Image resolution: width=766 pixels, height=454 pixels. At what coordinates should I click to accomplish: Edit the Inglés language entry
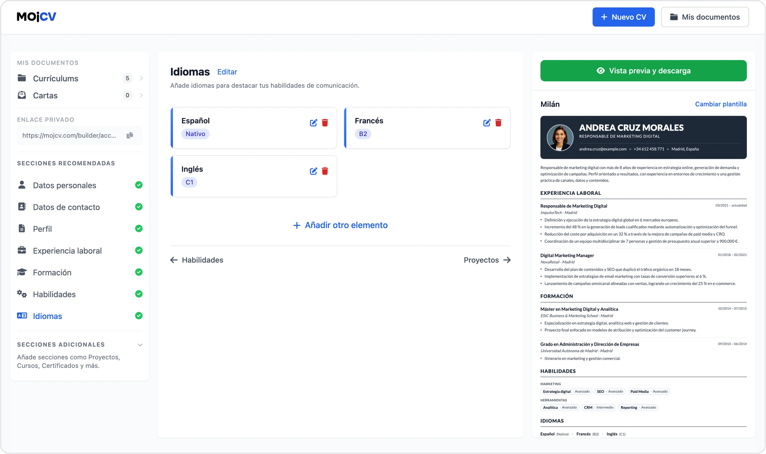click(313, 171)
